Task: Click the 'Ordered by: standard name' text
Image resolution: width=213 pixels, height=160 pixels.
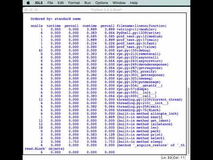Action: coord(55,19)
